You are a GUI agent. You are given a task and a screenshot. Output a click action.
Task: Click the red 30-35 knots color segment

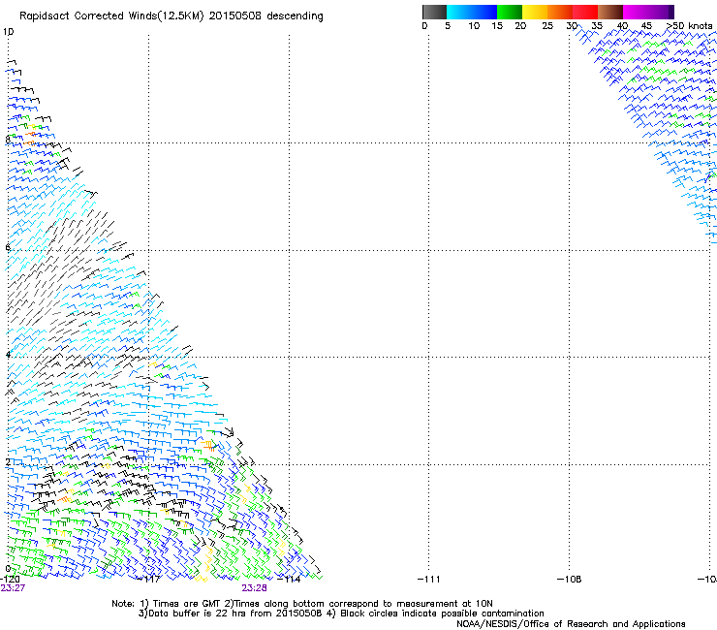click(x=585, y=12)
